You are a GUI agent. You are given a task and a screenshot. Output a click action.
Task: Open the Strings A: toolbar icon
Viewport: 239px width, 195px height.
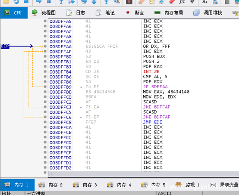pos(205,2)
